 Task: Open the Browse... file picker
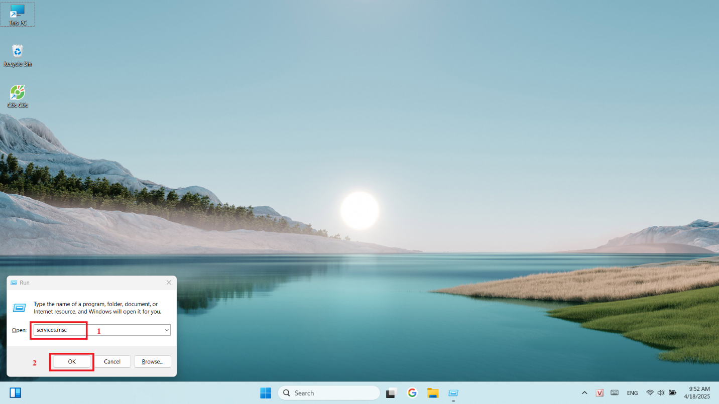tap(153, 361)
